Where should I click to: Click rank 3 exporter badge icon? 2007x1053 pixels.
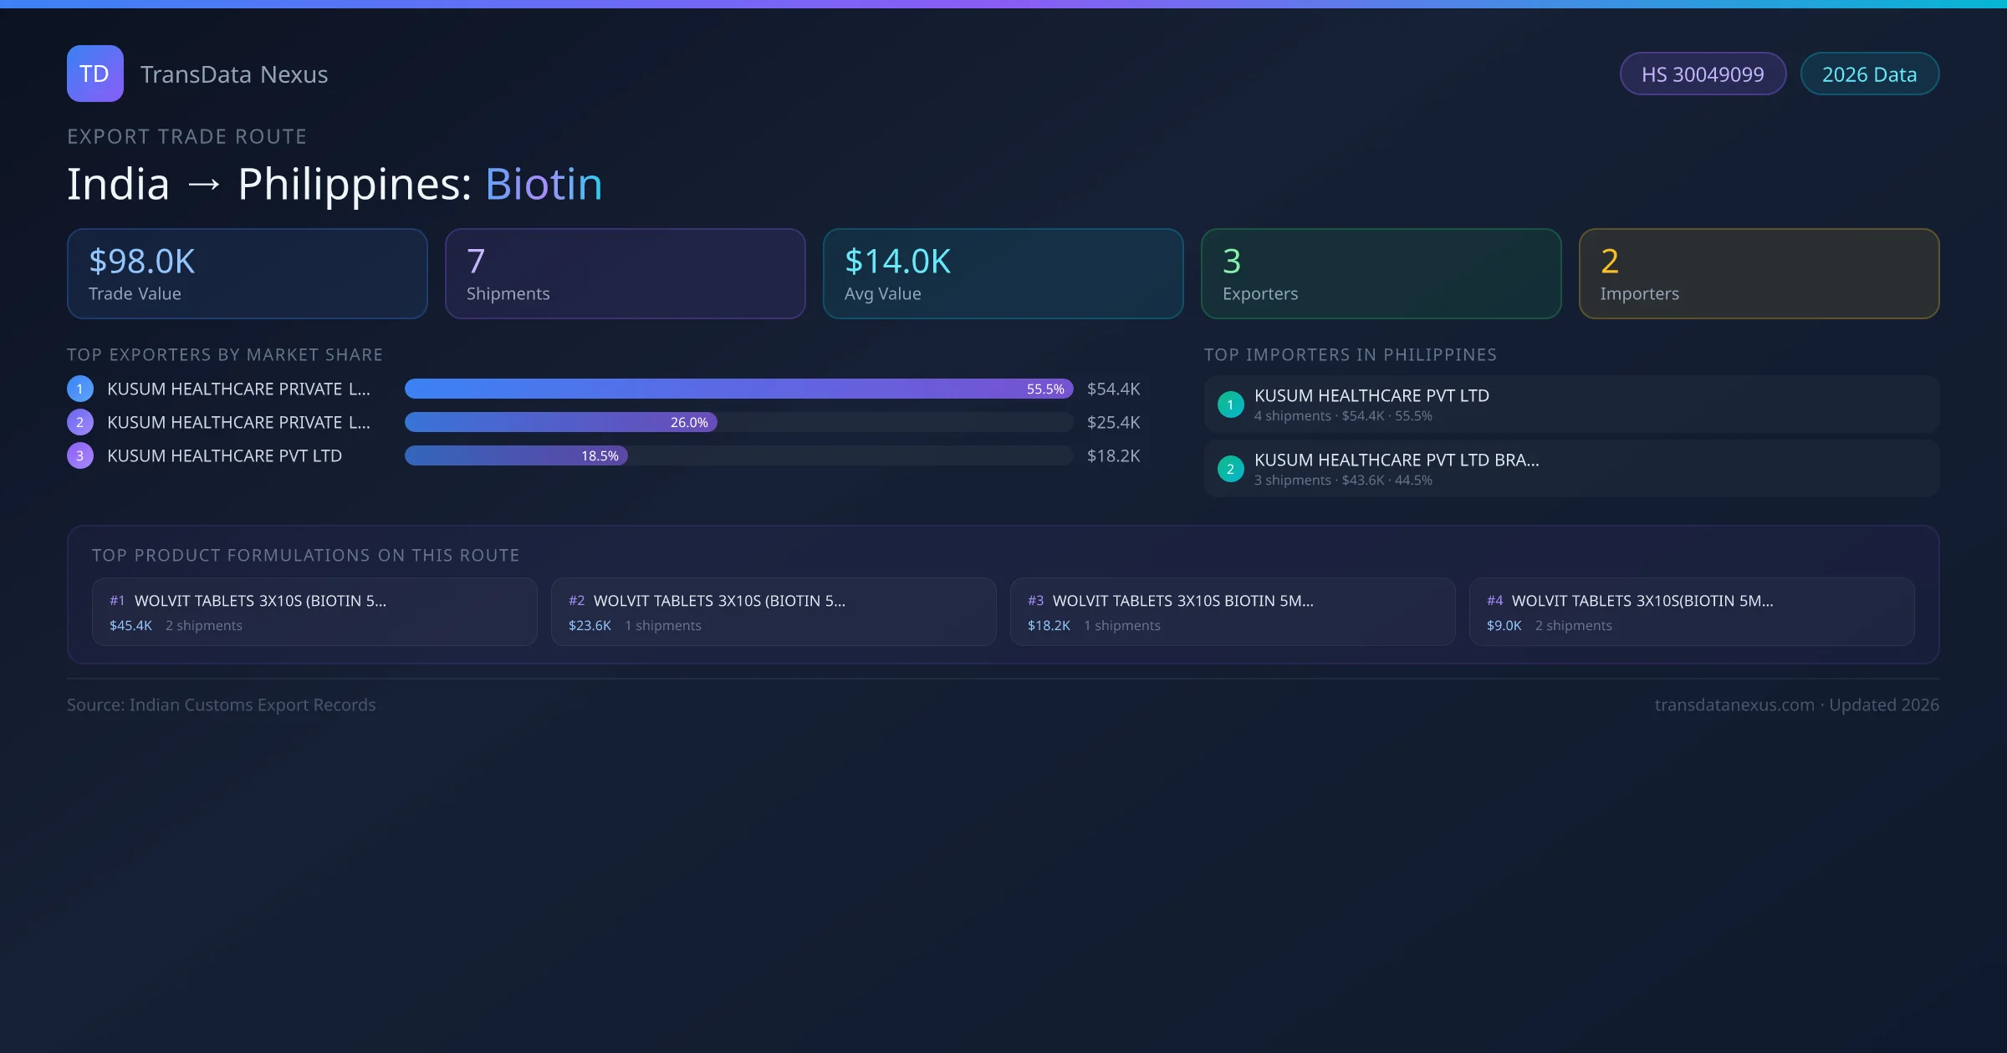click(x=80, y=455)
